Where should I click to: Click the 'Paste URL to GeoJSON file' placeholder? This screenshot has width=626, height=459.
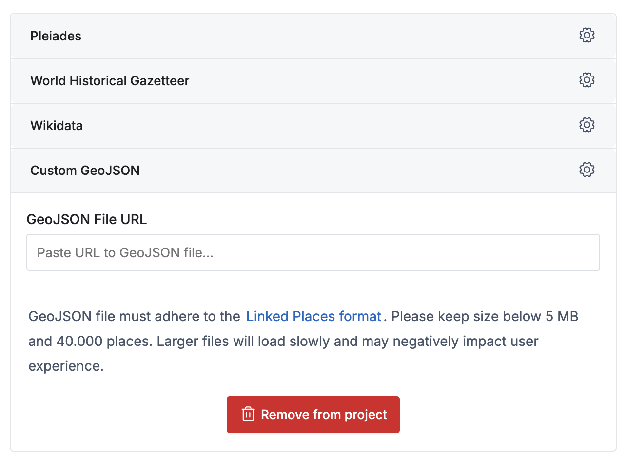[x=125, y=252]
